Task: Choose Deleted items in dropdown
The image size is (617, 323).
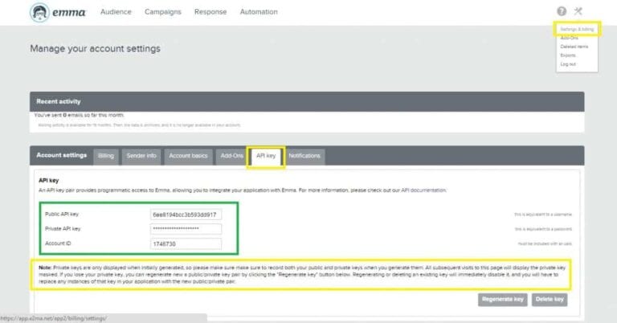Action: coord(574,47)
